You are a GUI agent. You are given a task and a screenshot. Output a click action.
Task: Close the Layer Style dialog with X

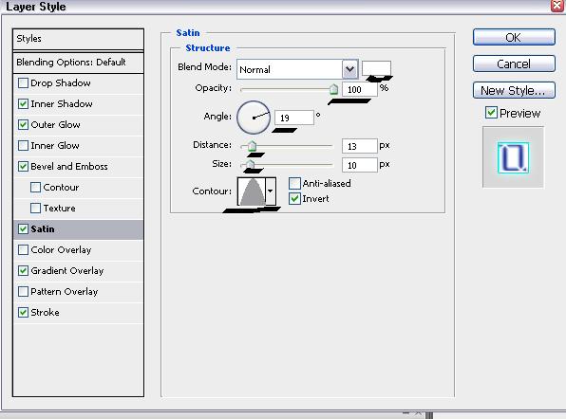[x=557, y=6]
